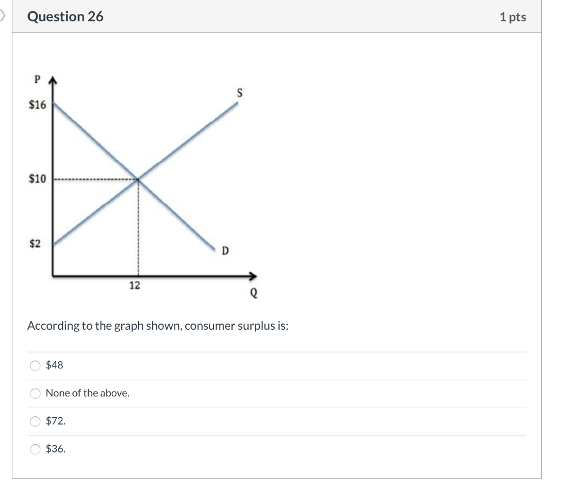Click the S supply curve label
Image resolution: width=575 pixels, height=489 pixels.
(239, 94)
